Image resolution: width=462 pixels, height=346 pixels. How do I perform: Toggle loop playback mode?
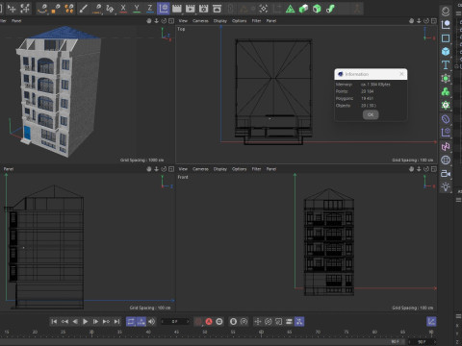coord(131,321)
